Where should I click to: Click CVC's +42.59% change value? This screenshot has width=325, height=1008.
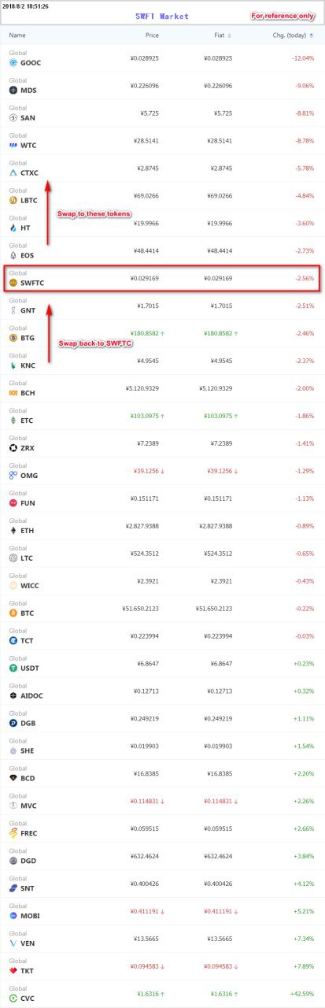click(x=301, y=998)
